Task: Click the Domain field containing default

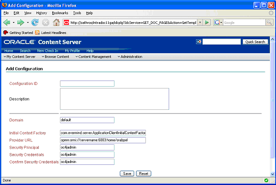Action: (87, 120)
